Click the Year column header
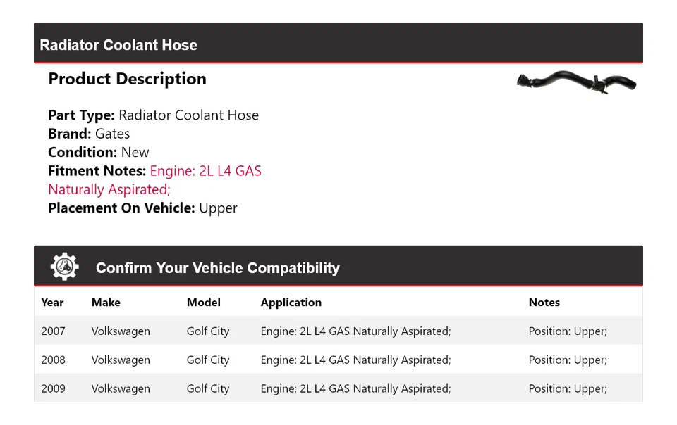 point(52,303)
